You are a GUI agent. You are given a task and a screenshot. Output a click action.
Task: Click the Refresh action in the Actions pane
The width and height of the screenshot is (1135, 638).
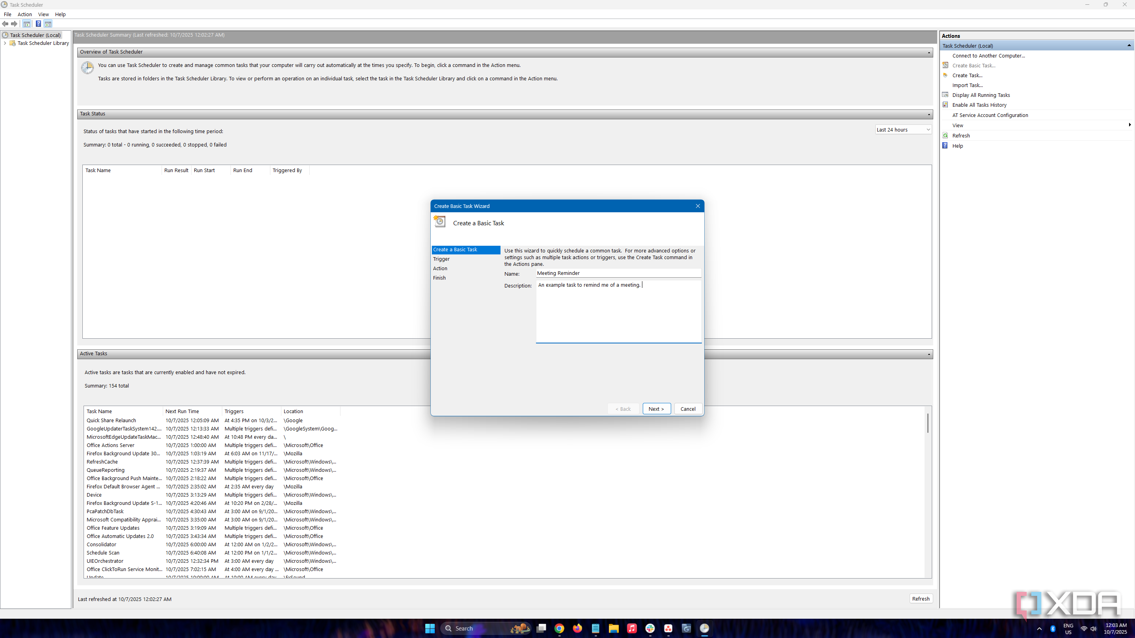pyautogui.click(x=960, y=135)
